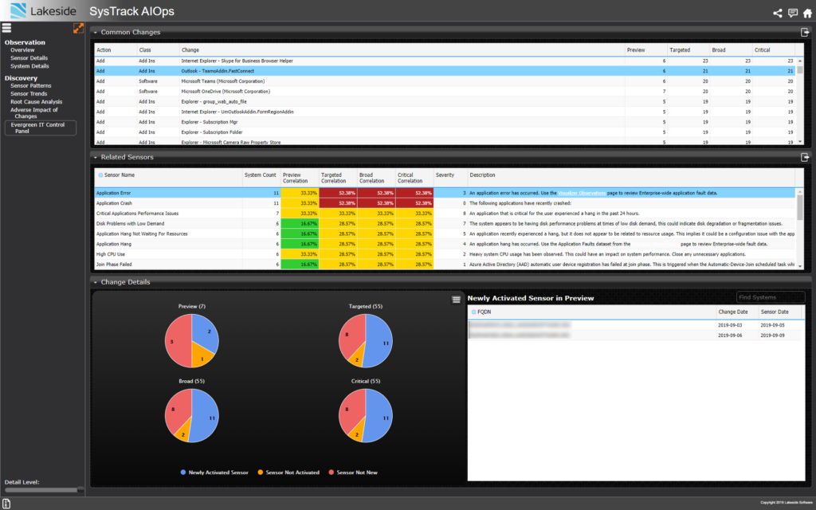Select system row dated 2019-09-06
Image resolution: width=816 pixels, height=510 pixels.
tap(636, 335)
